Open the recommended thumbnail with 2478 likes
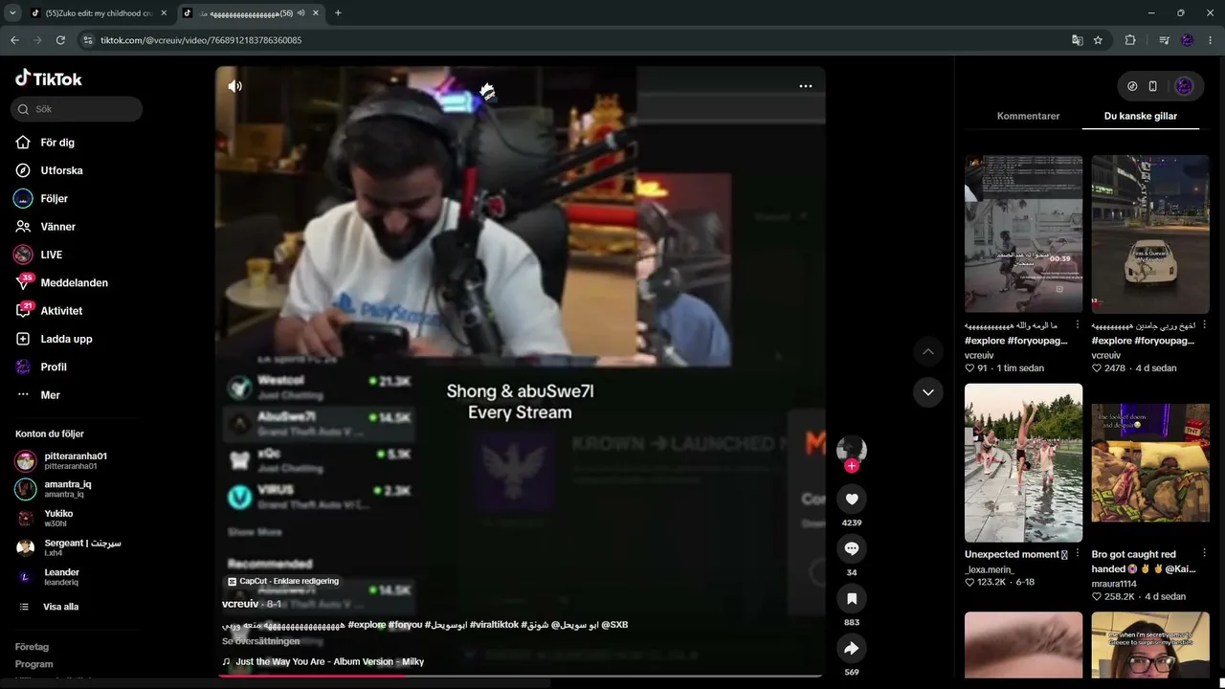This screenshot has width=1225, height=689. [x=1150, y=234]
